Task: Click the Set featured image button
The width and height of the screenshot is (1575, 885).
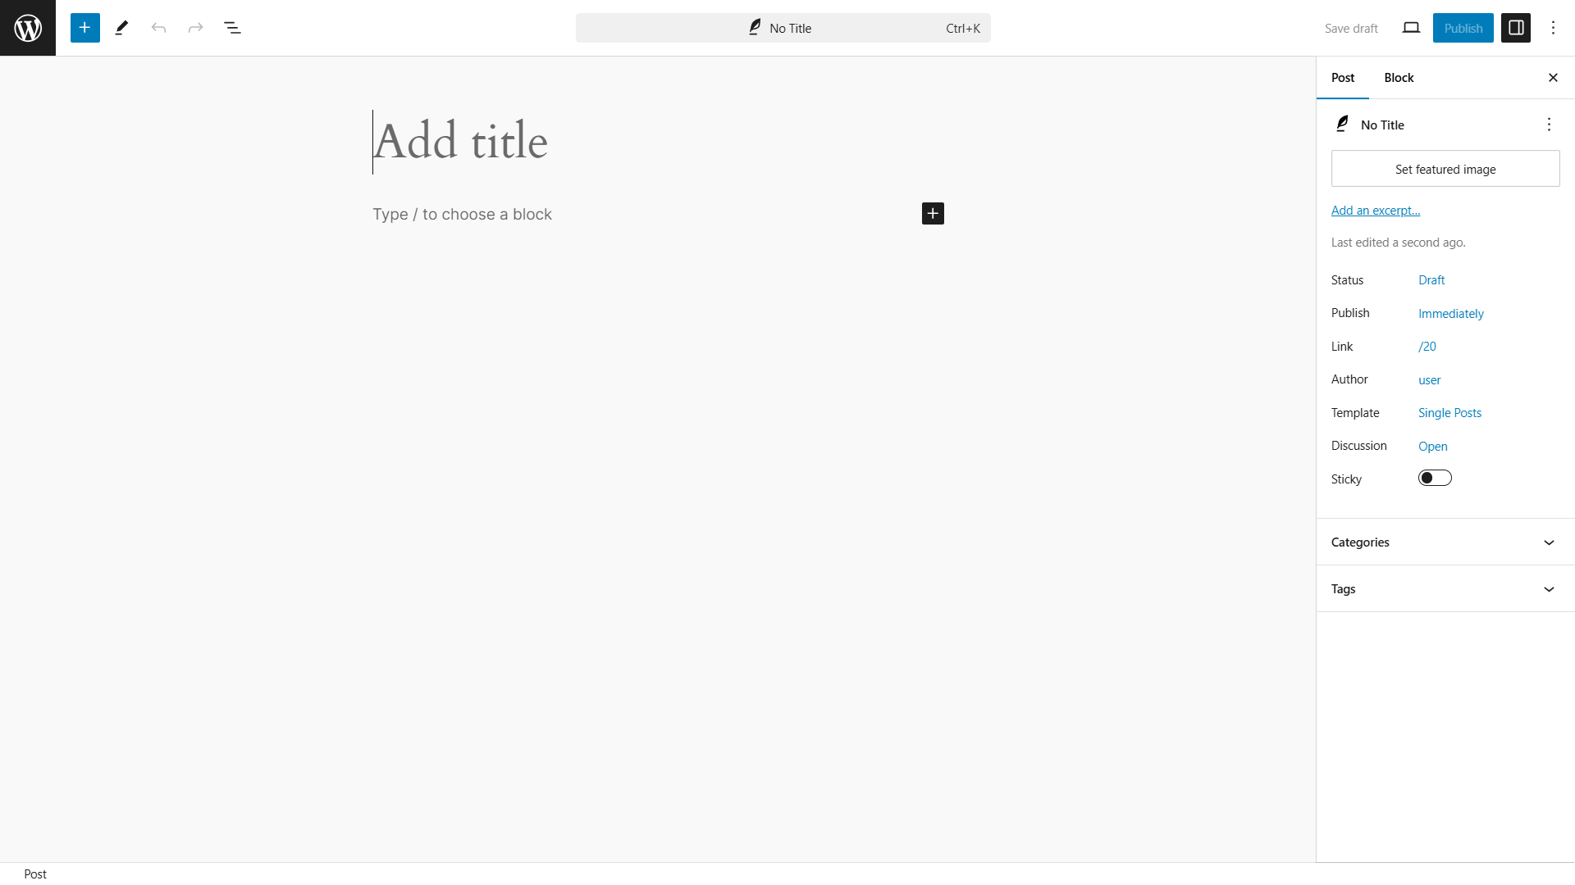Action: click(x=1445, y=169)
